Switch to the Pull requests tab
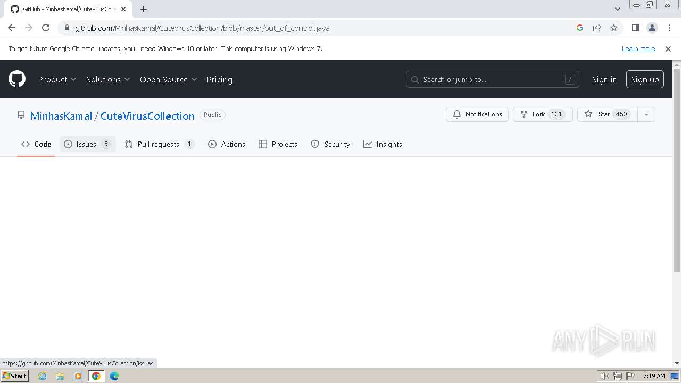This screenshot has width=681, height=383. click(x=160, y=144)
